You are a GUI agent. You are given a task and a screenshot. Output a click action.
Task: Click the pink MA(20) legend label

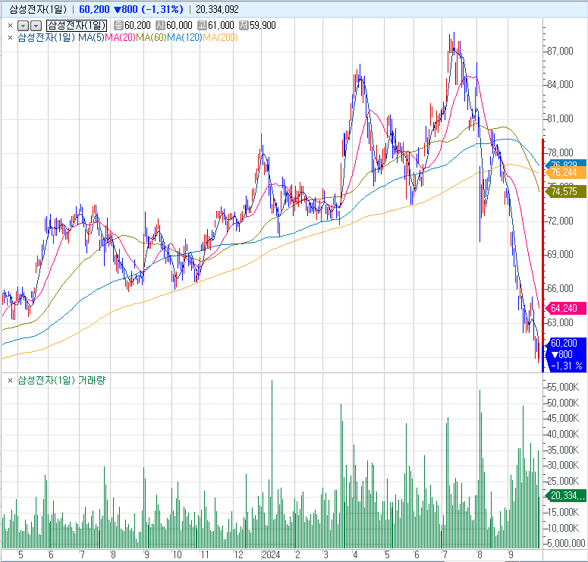point(120,37)
